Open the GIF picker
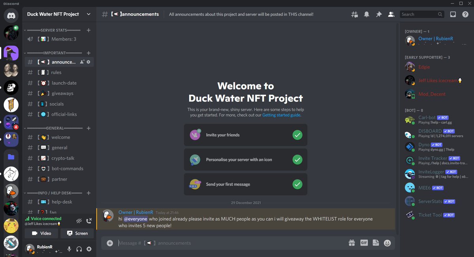Screen dimensions: 474x257 [364, 243]
